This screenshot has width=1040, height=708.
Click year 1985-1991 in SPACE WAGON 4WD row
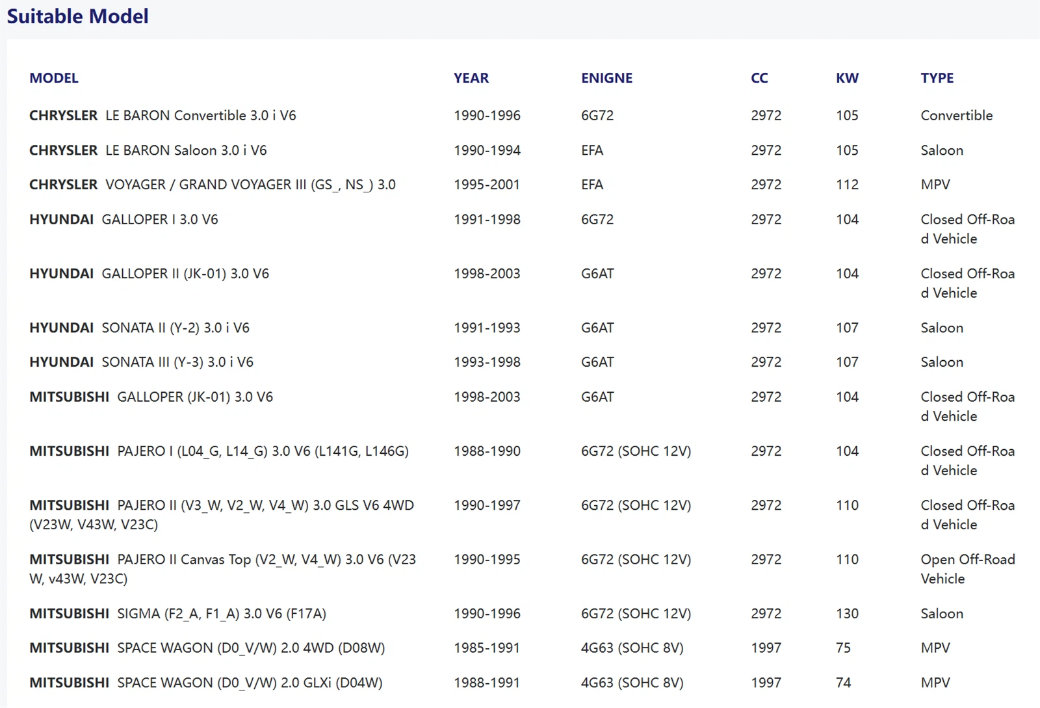(487, 648)
